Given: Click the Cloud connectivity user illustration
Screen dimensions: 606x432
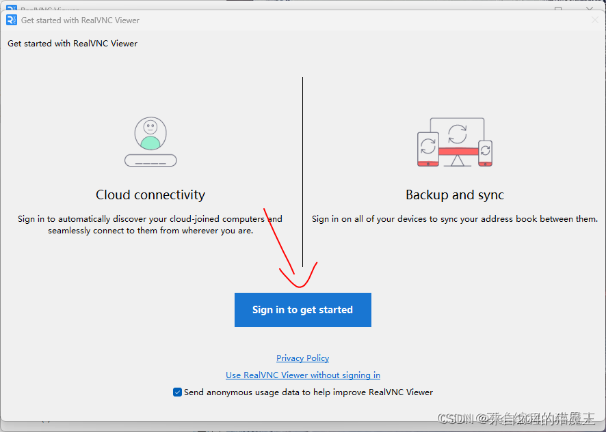Looking at the screenshot, I should click(x=150, y=141).
